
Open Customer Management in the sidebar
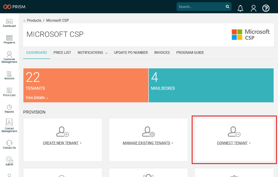[9, 57]
